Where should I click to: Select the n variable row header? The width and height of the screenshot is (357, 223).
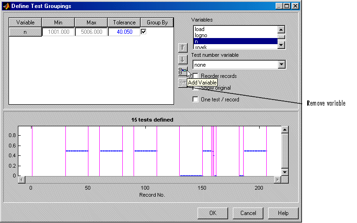pos(25,32)
